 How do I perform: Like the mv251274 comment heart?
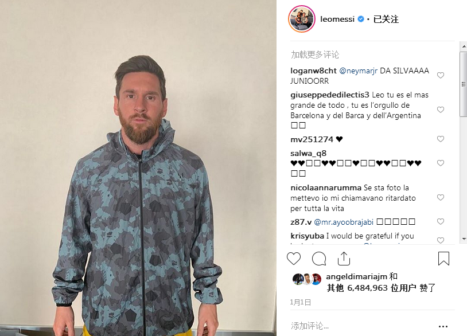(441, 139)
